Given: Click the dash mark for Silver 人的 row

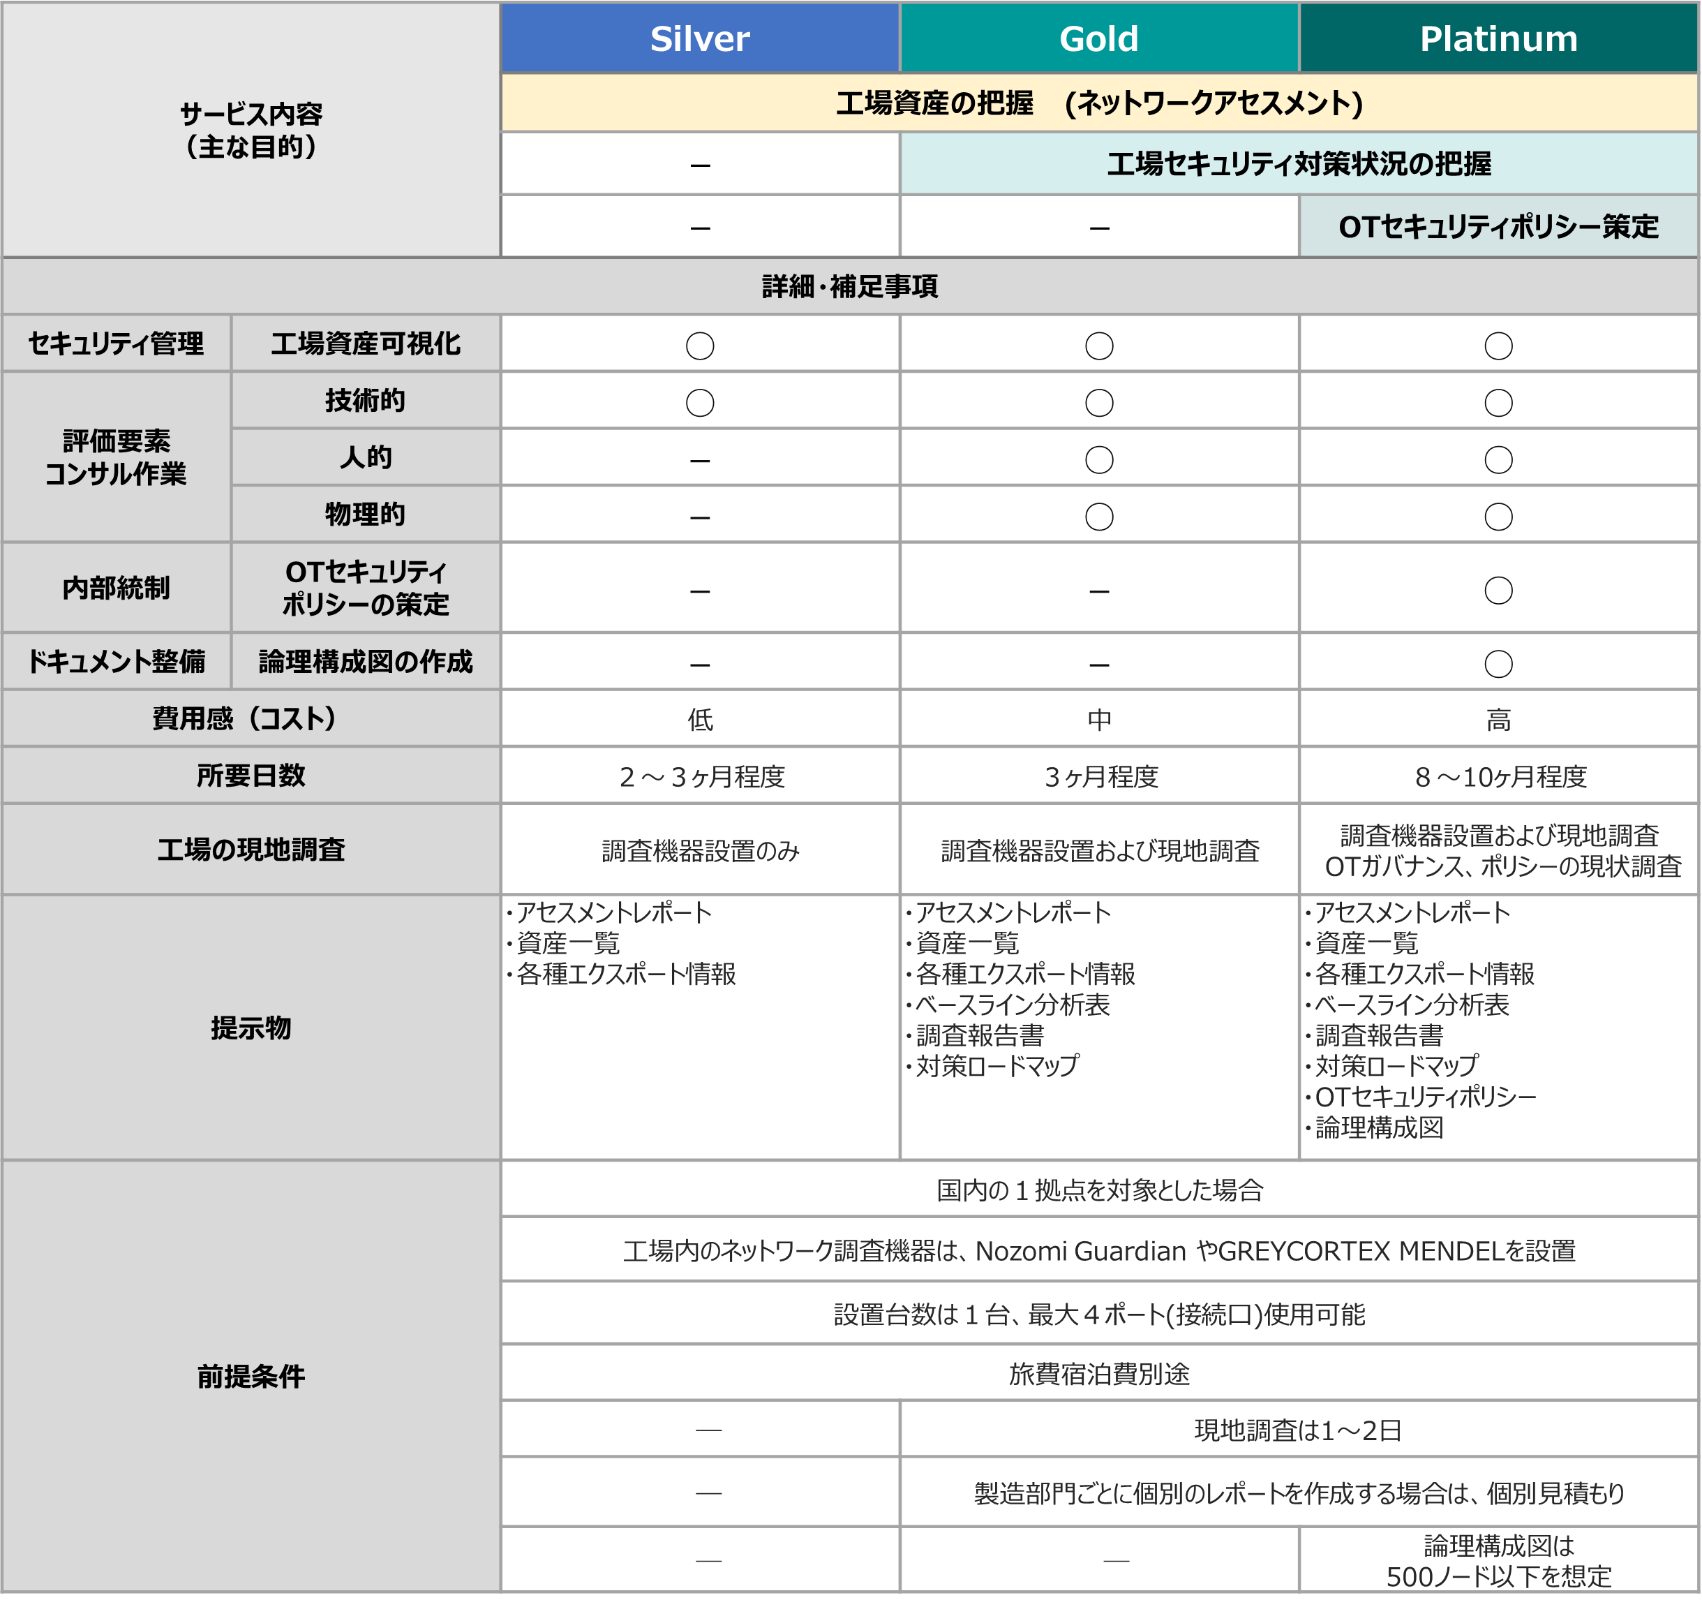Looking at the screenshot, I should (x=699, y=461).
